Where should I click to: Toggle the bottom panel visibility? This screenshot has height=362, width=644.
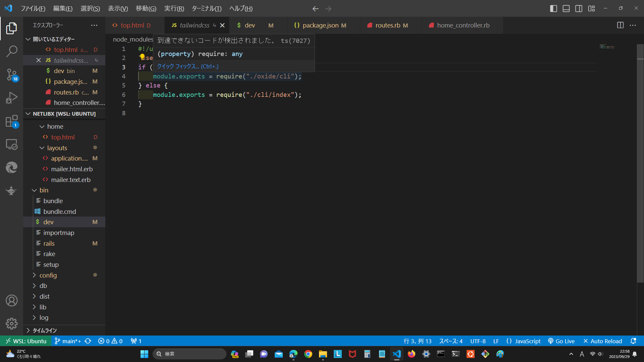566,8
